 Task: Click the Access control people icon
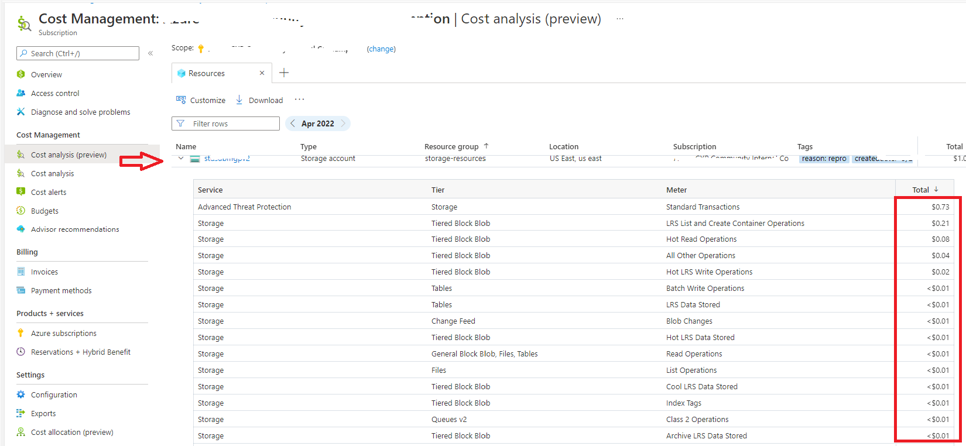click(x=21, y=93)
